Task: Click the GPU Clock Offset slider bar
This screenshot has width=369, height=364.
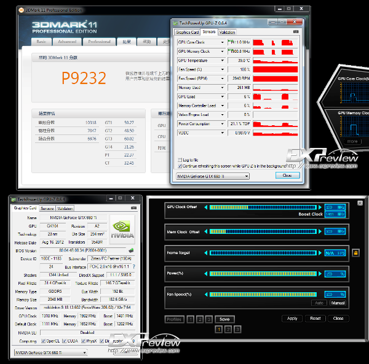Action: click(x=263, y=207)
